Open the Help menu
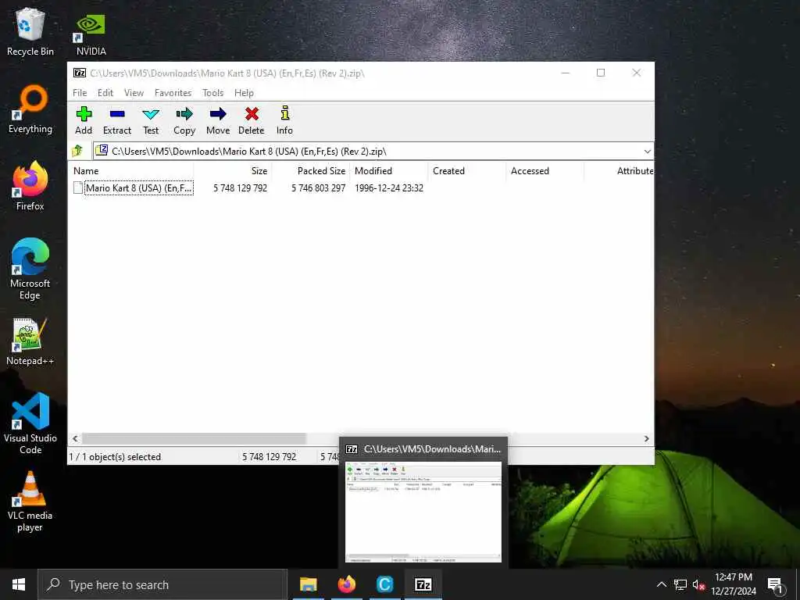The height and width of the screenshot is (600, 800). point(244,93)
